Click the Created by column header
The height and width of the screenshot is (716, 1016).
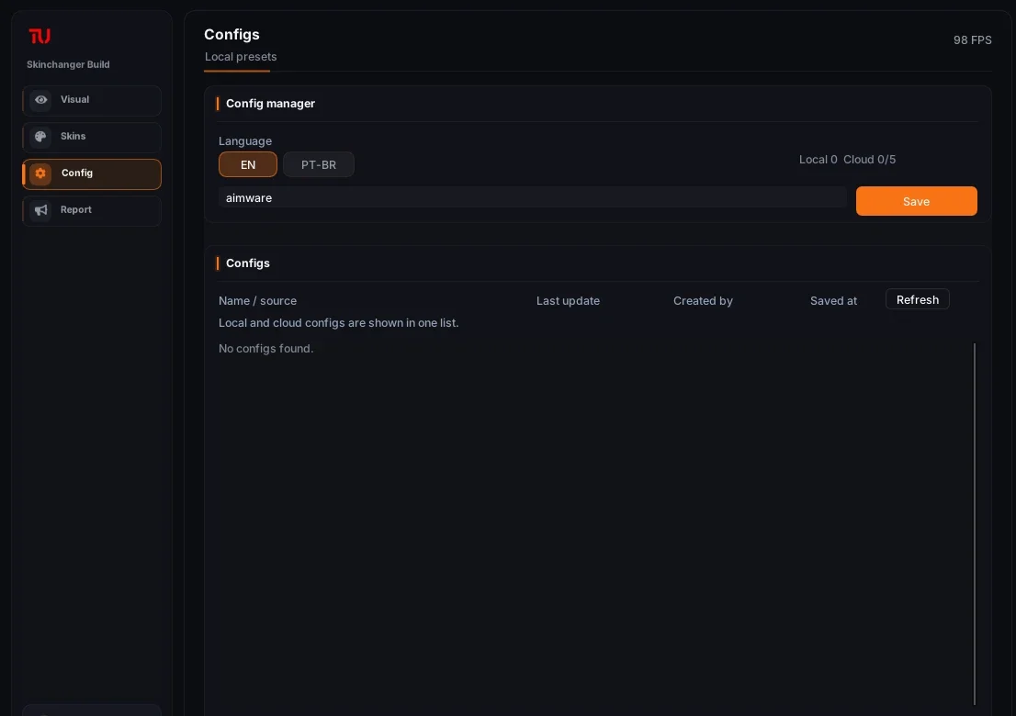703,300
